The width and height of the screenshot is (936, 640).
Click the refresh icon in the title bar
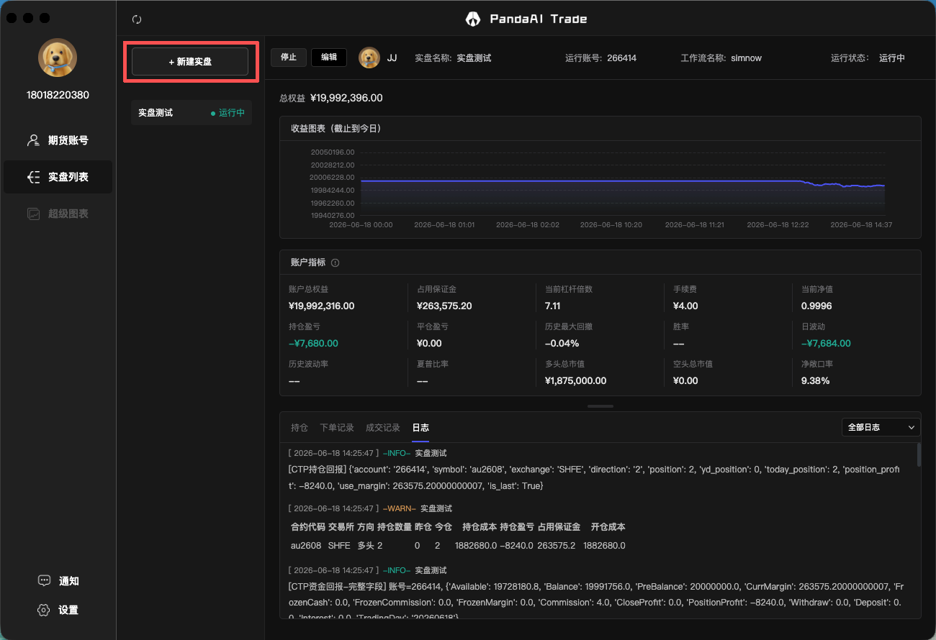137,19
